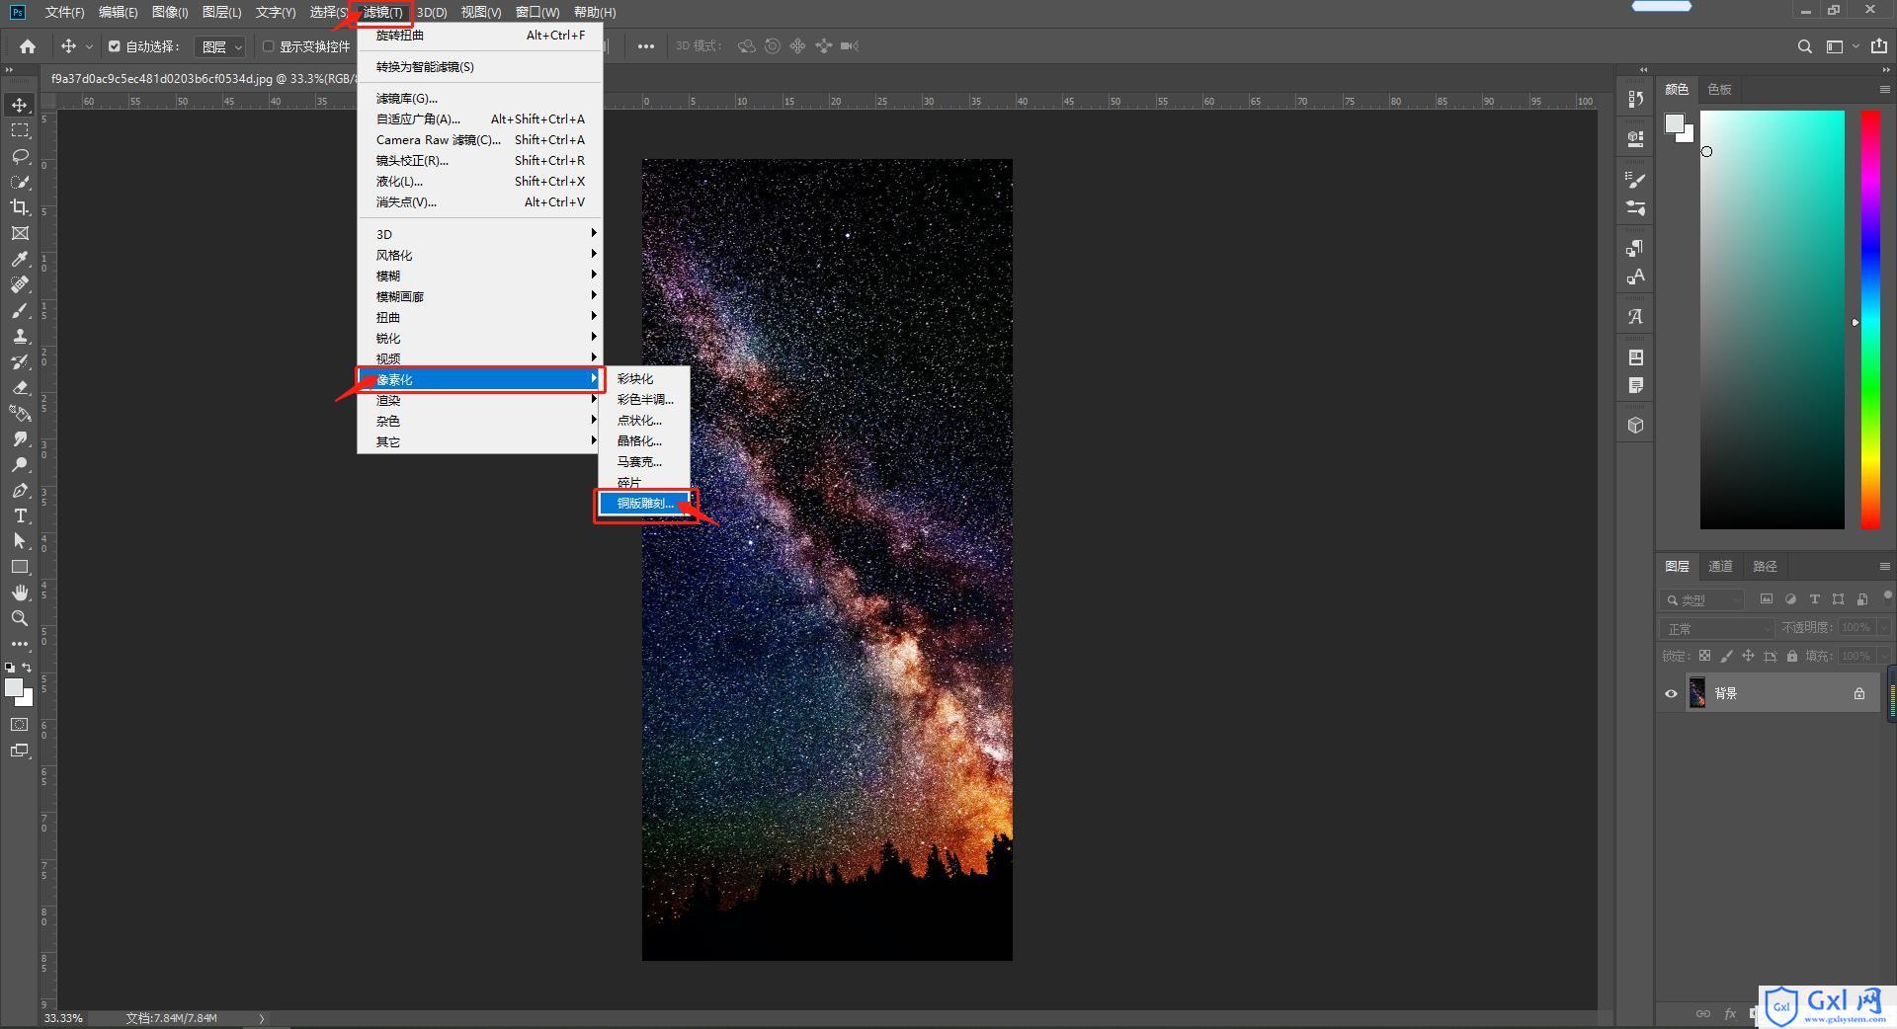Toggle Quick Mask mode icon

[20, 724]
